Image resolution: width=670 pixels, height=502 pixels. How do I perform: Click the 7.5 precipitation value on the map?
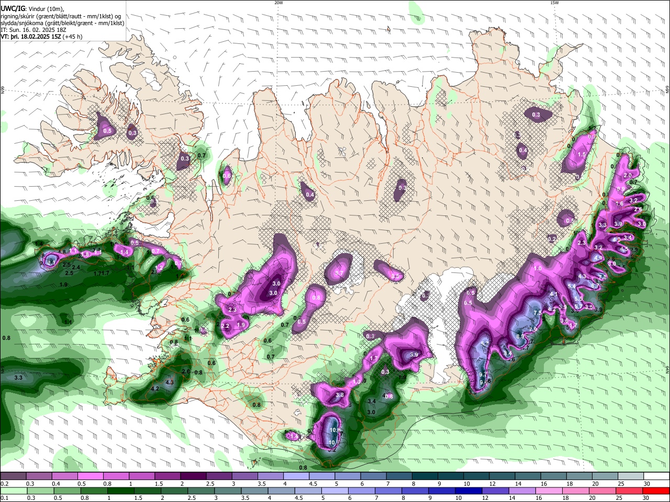point(537,313)
